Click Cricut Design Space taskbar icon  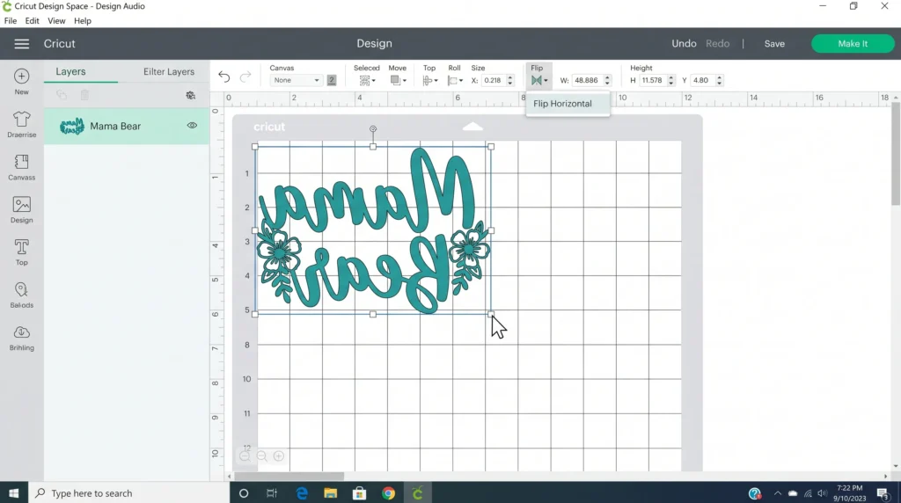click(x=418, y=493)
